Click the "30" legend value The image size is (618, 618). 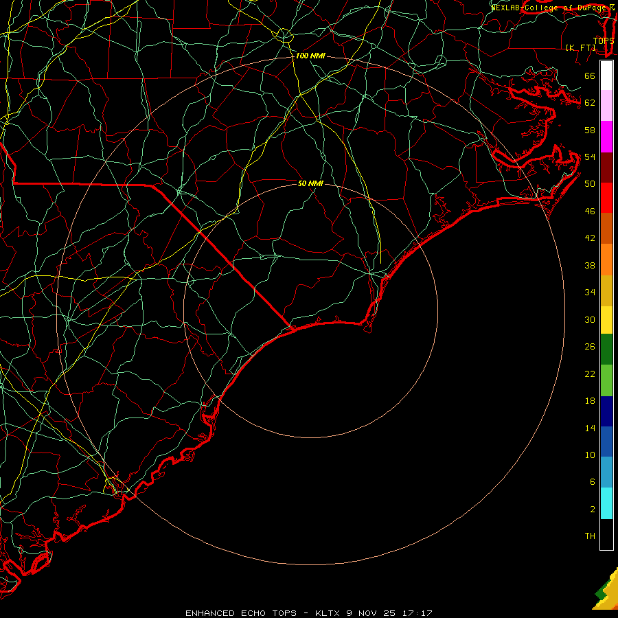tap(590, 319)
